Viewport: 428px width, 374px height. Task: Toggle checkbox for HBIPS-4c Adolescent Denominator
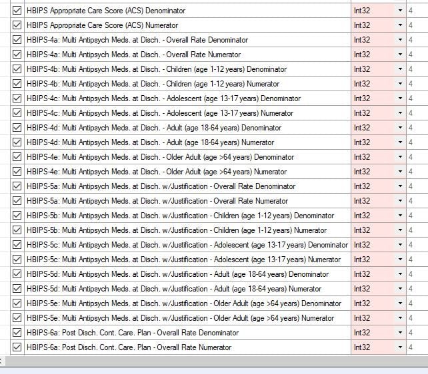tap(17, 98)
